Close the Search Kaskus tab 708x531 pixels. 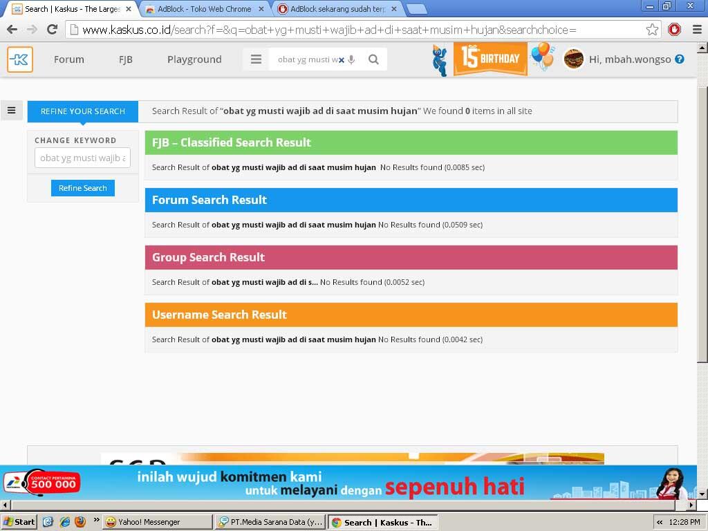coord(129,9)
